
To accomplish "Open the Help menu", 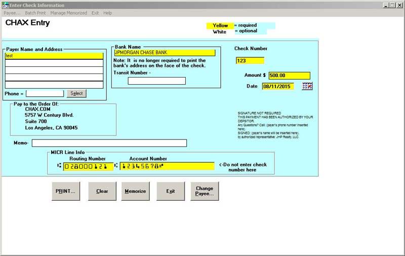I will [x=108, y=13].
